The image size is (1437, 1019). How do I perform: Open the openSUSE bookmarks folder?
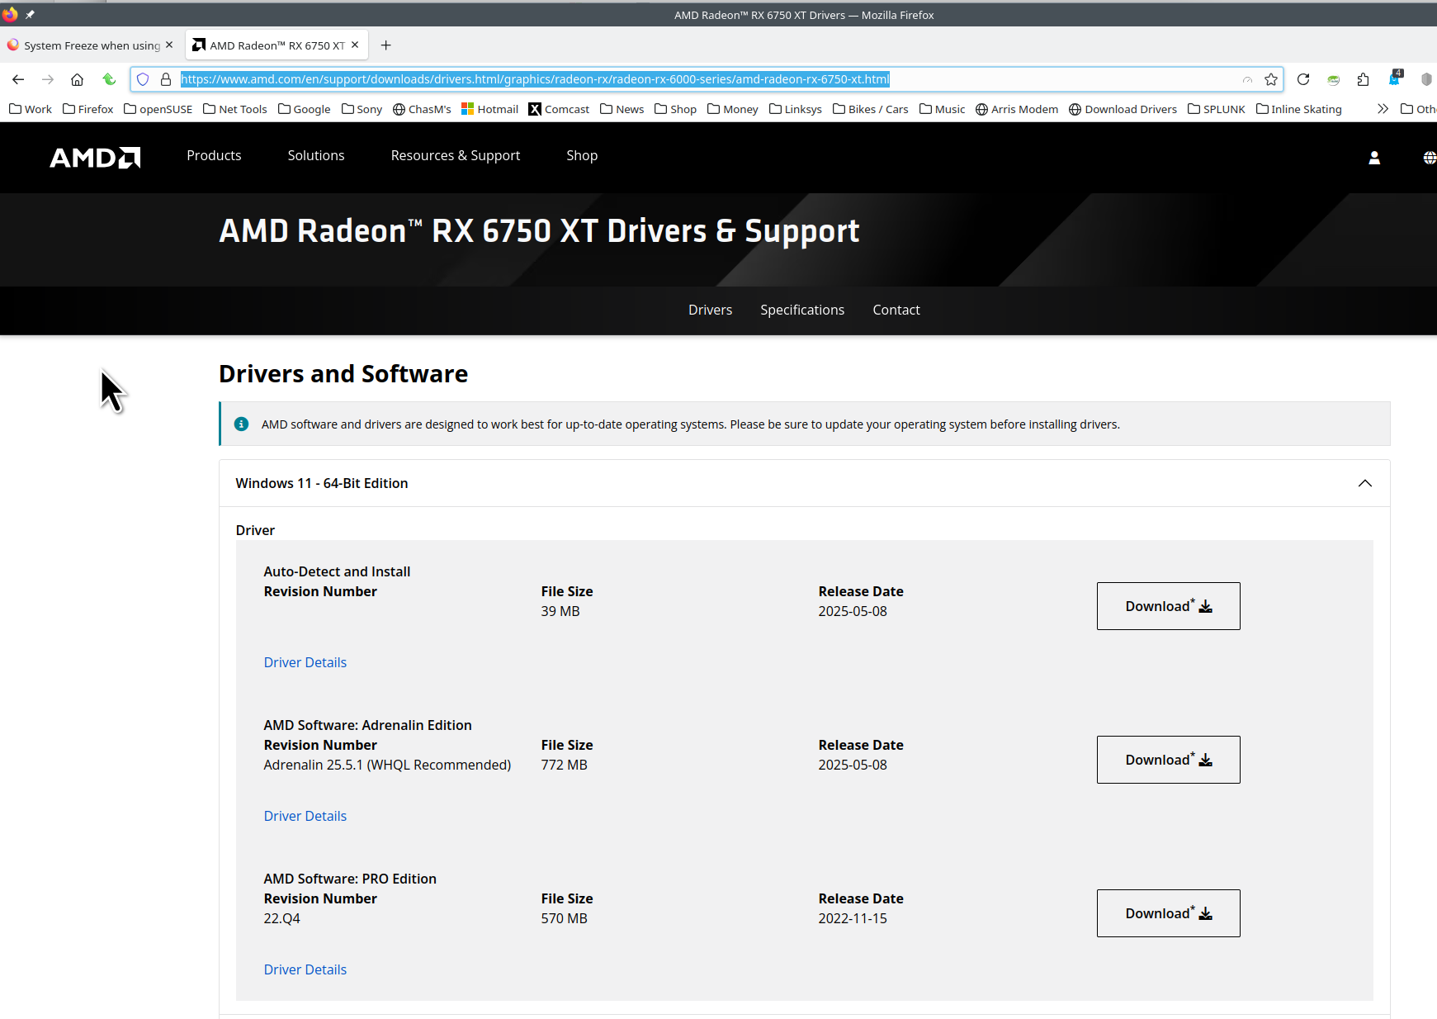pyautogui.click(x=158, y=109)
